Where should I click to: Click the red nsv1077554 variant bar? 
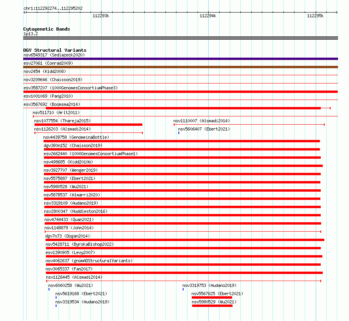point(88,125)
